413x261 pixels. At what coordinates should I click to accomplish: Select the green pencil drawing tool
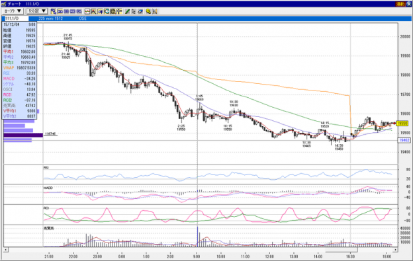point(128,11)
